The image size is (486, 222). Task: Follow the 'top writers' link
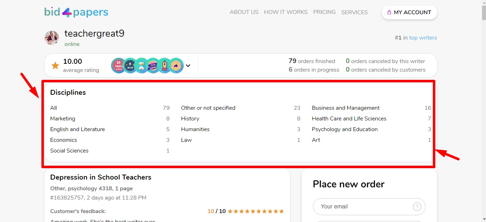423,38
